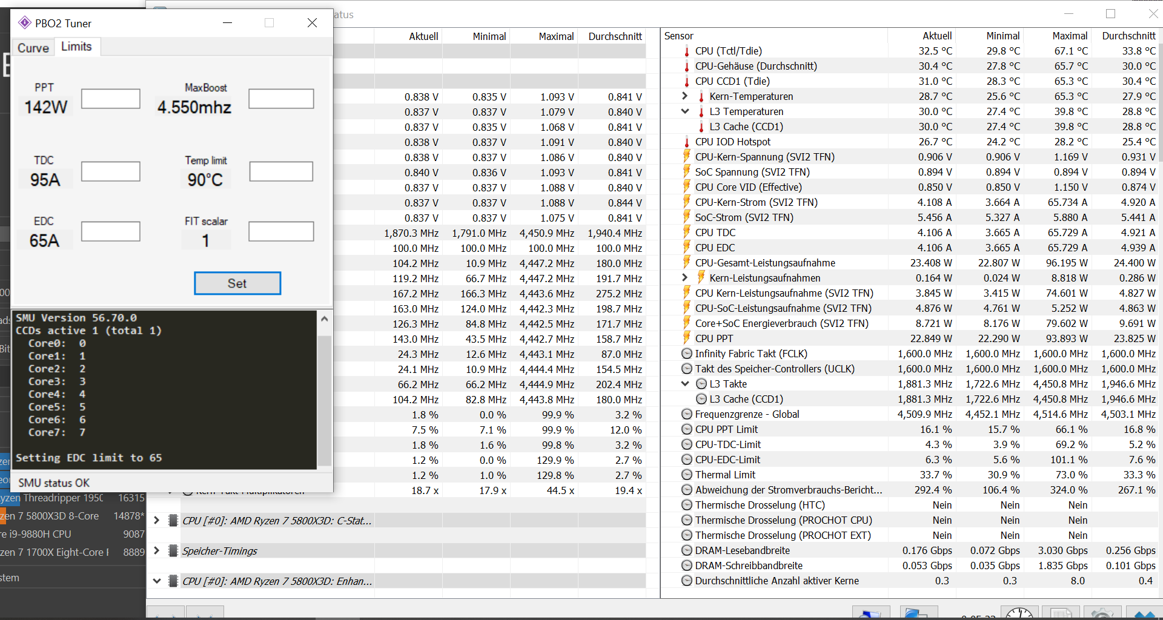Screen dimensions: 1163x620
Task: Expand the Speicher-Timings section
Action: [x=157, y=551]
